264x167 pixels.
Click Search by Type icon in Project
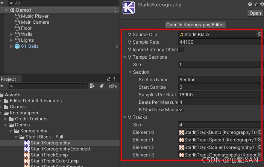(92, 86)
